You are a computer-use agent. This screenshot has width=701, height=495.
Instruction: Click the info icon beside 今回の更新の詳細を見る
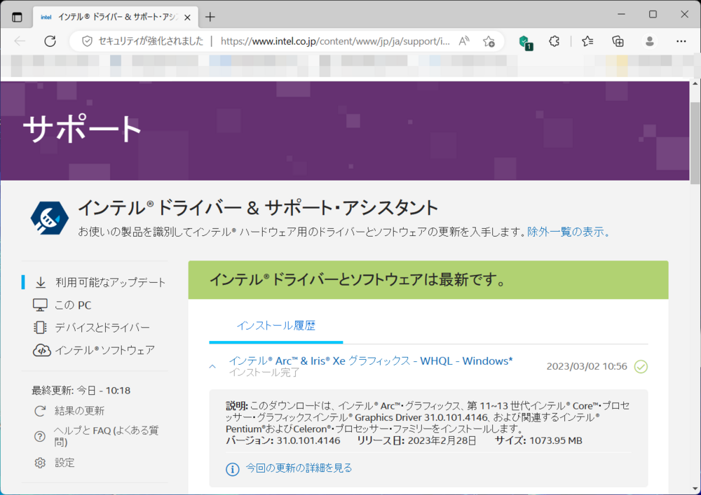point(233,469)
